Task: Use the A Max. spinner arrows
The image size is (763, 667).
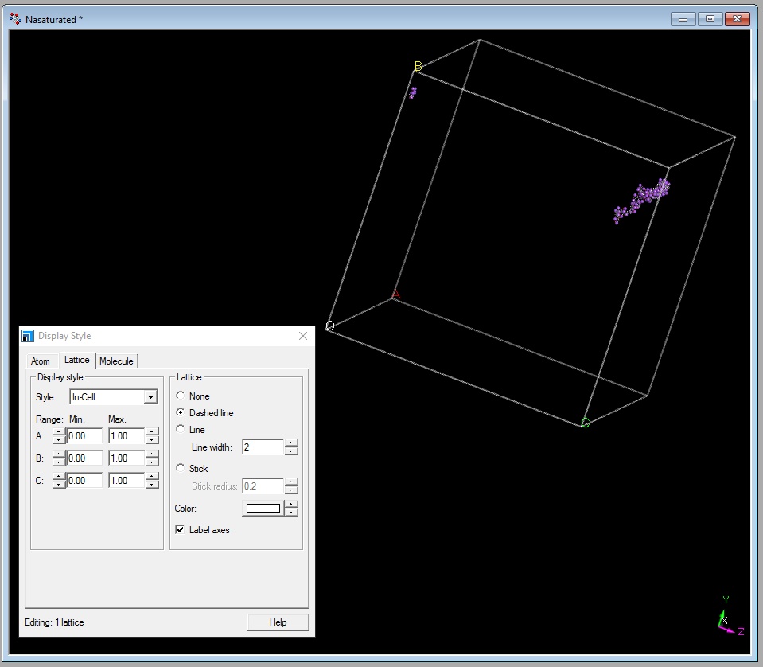Action: coord(152,435)
